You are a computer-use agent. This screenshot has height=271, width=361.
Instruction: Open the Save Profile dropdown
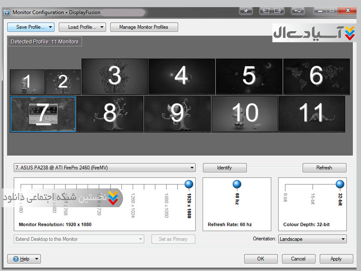31,27
